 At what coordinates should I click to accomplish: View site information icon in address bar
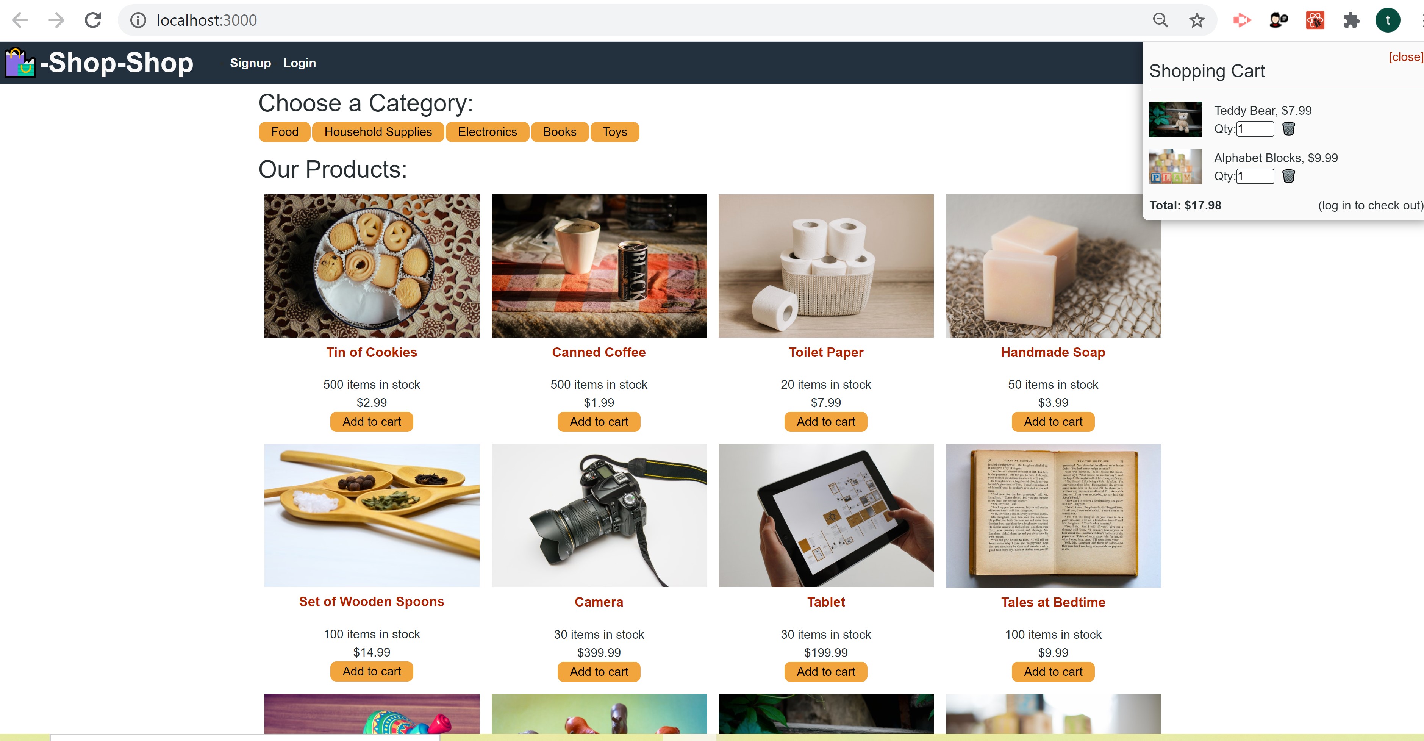click(x=138, y=20)
